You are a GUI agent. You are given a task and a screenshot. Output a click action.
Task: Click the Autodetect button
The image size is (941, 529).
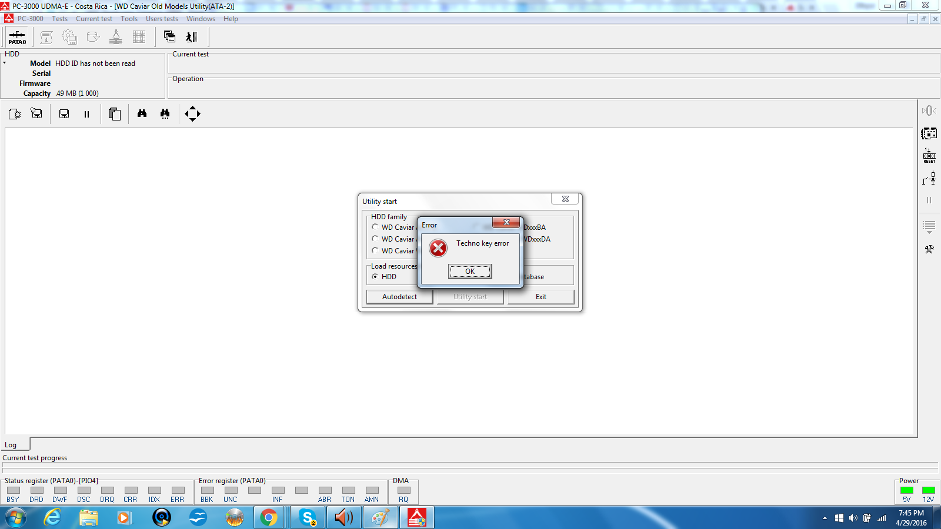click(399, 297)
